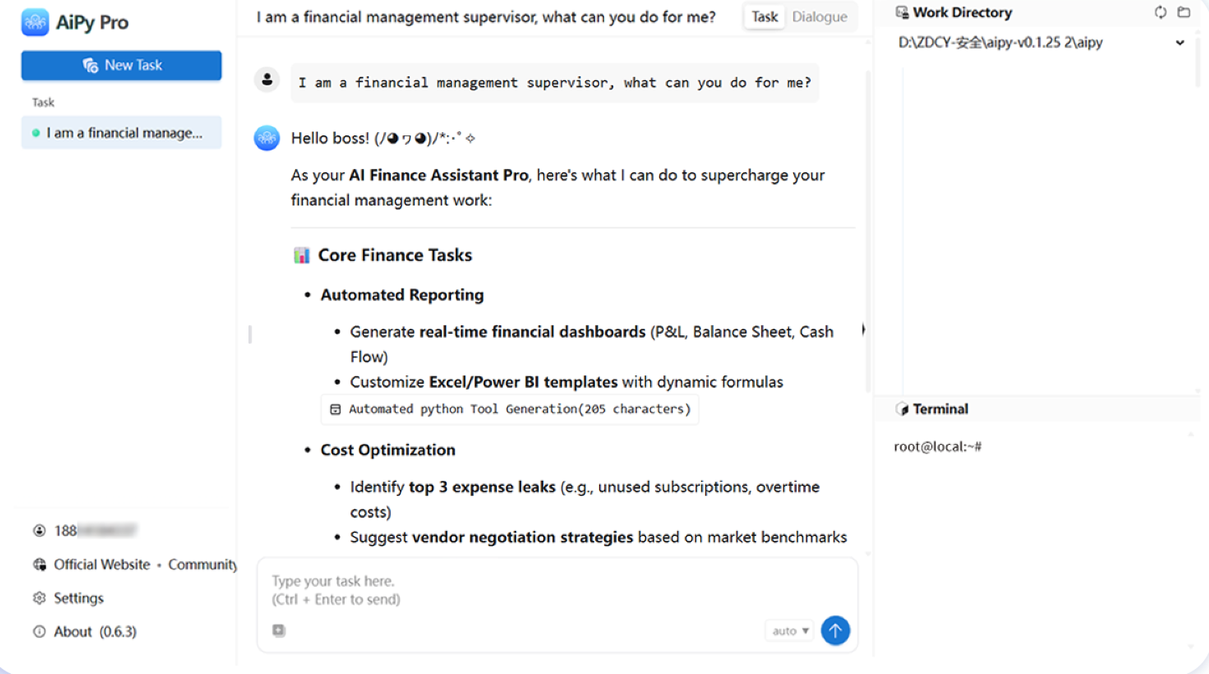1209x674 pixels.
Task: Start a New Task
Action: pos(121,65)
